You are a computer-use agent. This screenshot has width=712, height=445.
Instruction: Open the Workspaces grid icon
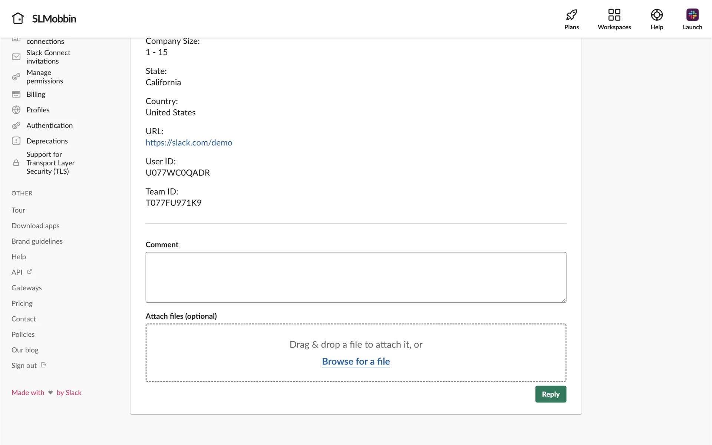[614, 15]
